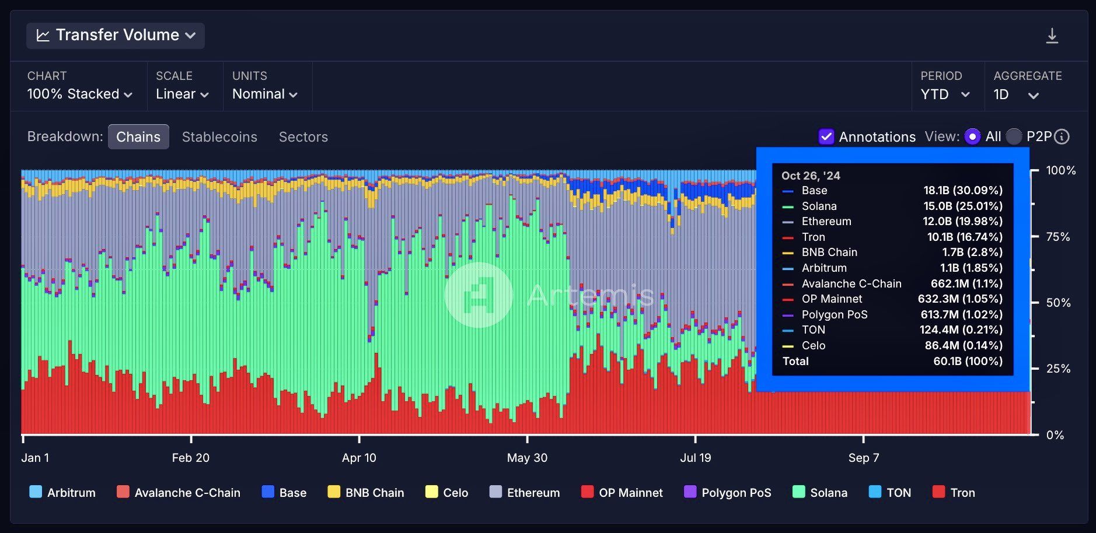Click the line chart icon beside Transfer Volume
Screen dimensions: 1096x533
pos(43,36)
